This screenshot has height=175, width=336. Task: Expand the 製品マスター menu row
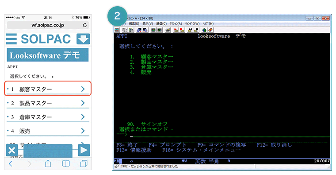coord(48,103)
